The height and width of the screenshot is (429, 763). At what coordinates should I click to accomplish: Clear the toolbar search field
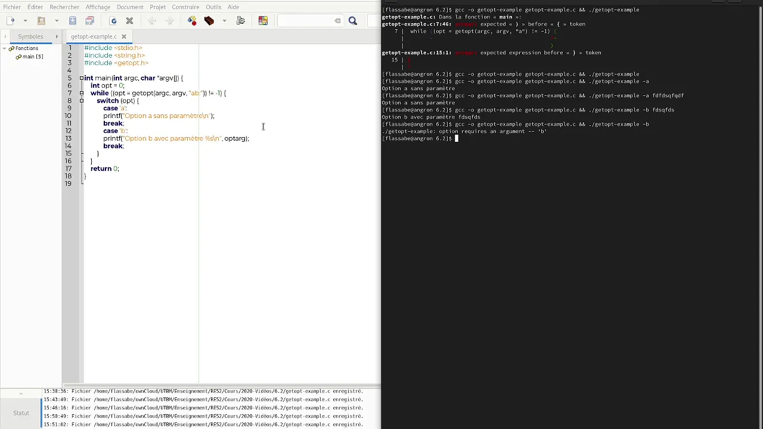click(337, 21)
